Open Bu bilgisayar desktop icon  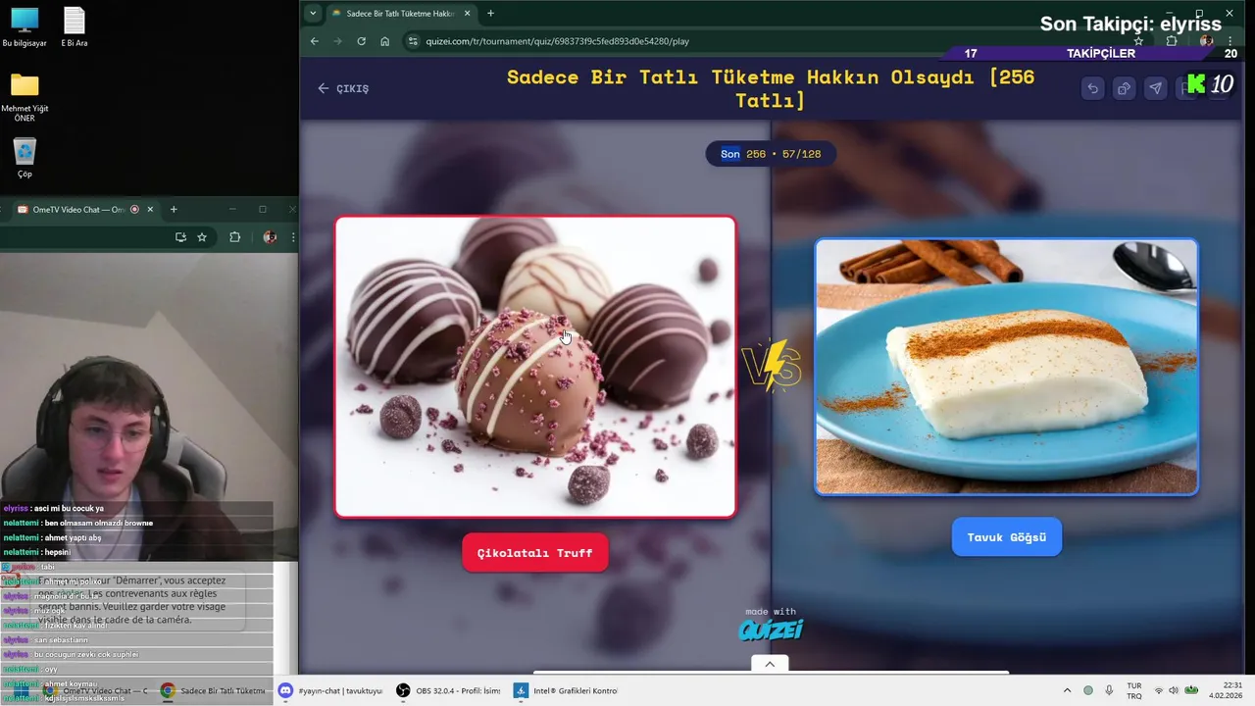[x=25, y=27]
